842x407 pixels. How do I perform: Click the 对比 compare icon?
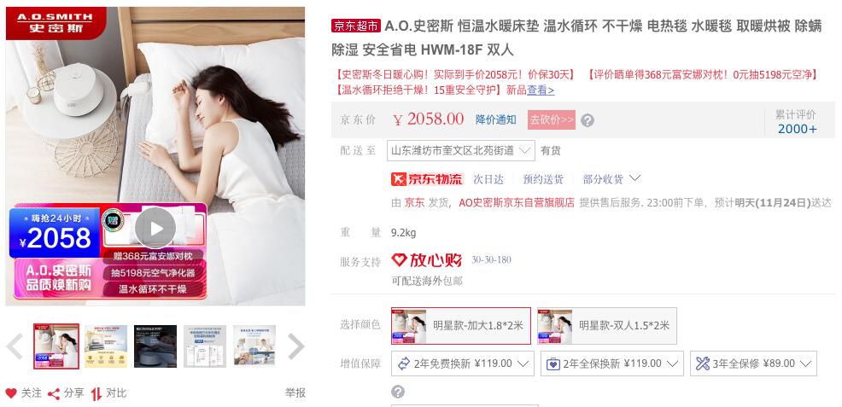pos(96,394)
